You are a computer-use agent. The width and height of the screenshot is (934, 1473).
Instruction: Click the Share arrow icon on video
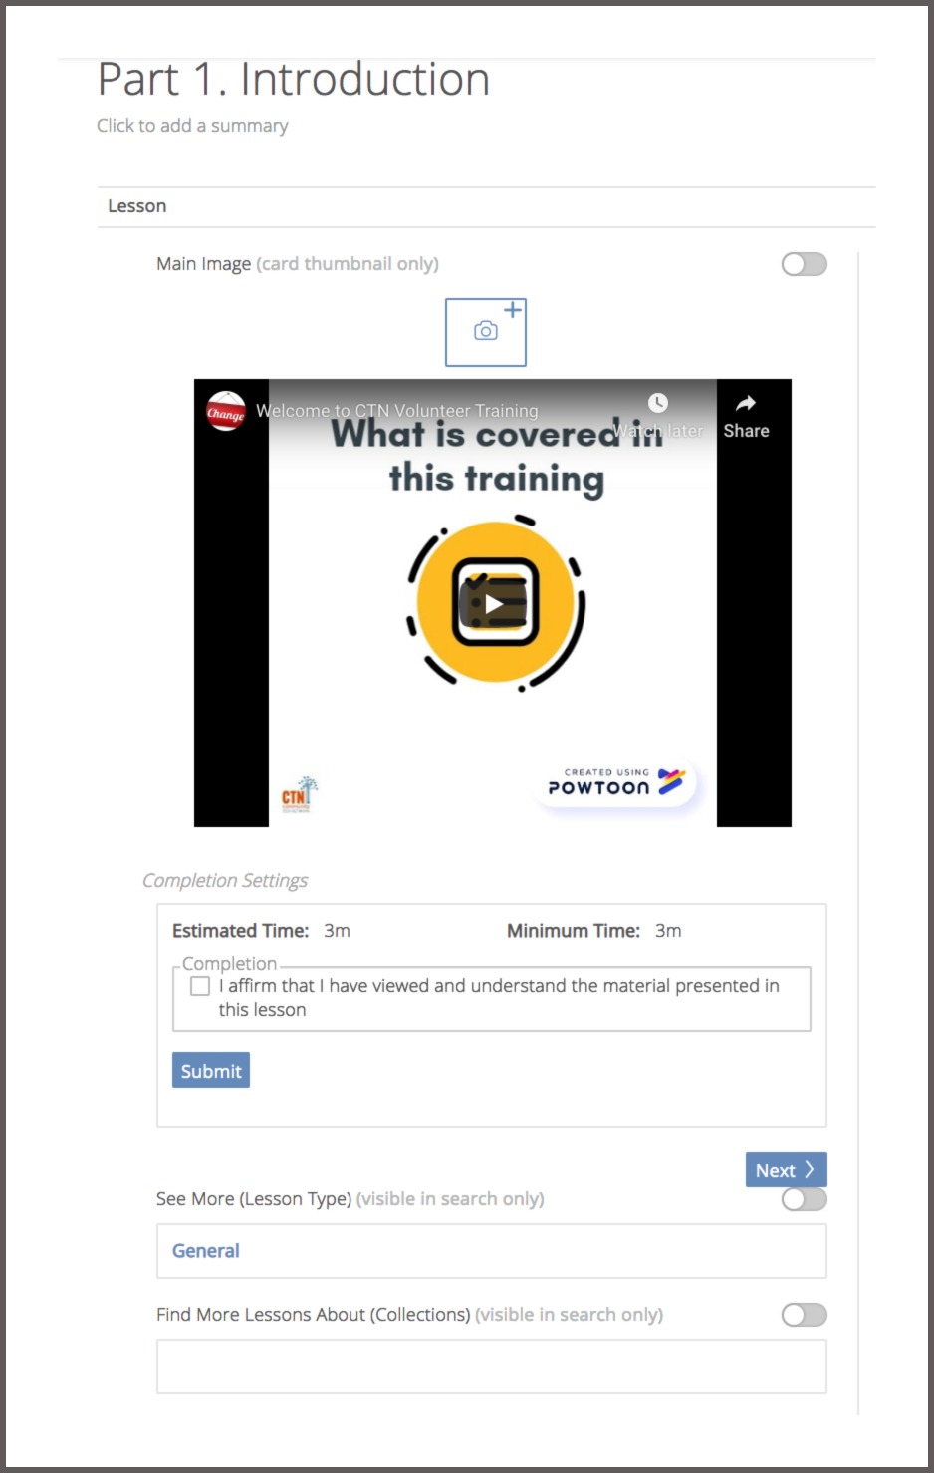[x=746, y=403]
